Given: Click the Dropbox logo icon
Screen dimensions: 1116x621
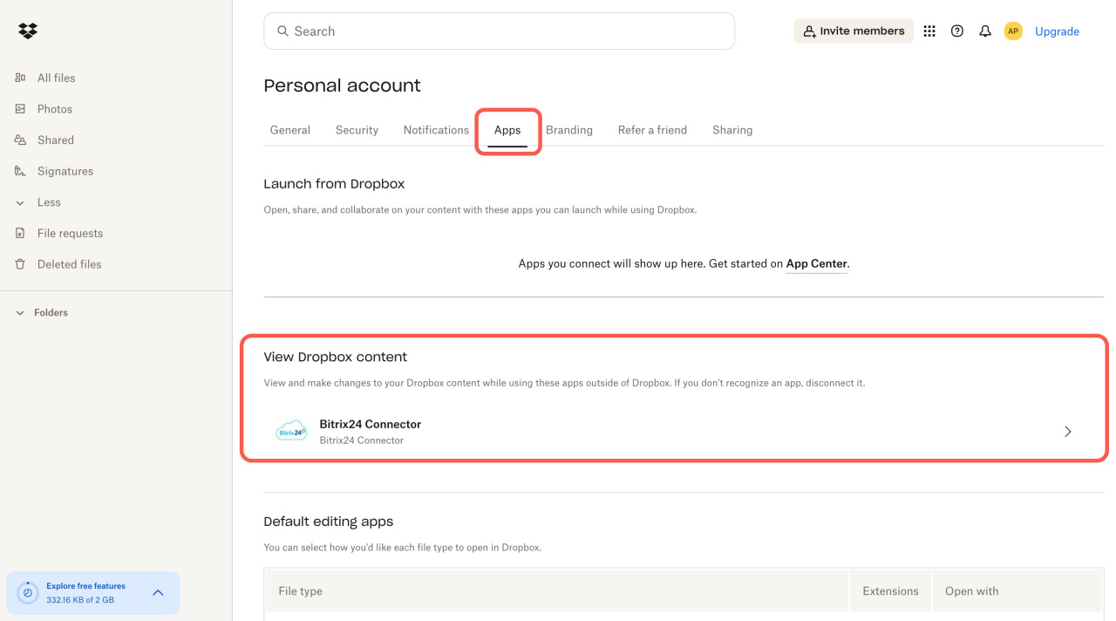Looking at the screenshot, I should (28, 31).
